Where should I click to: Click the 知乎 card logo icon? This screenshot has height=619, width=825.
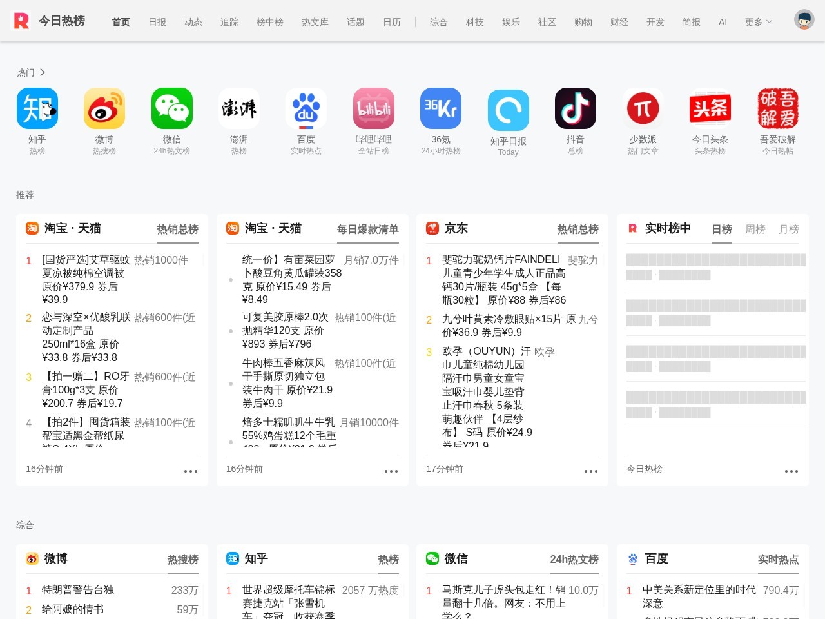[x=233, y=558]
